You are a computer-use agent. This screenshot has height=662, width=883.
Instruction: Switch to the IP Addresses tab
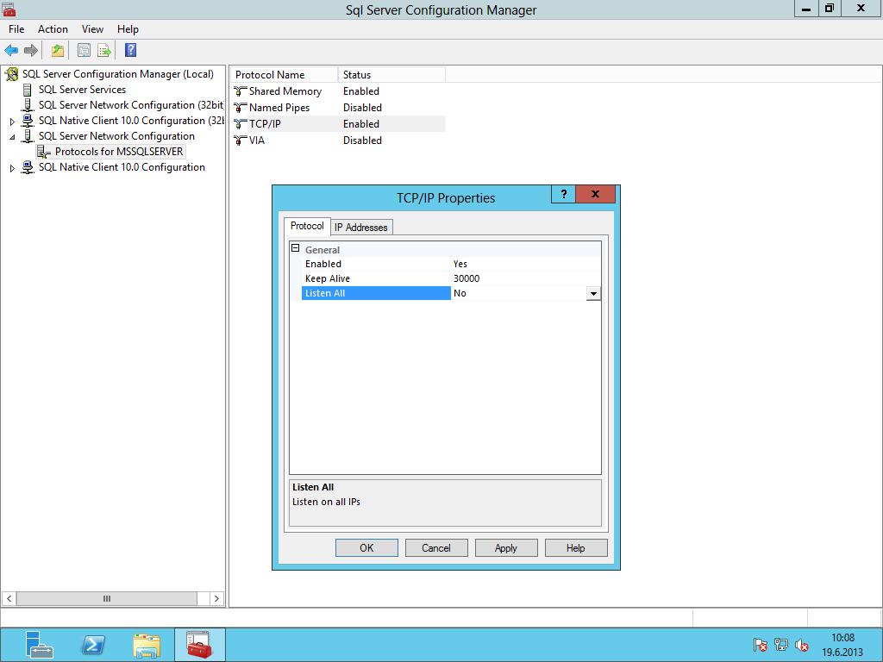361,228
